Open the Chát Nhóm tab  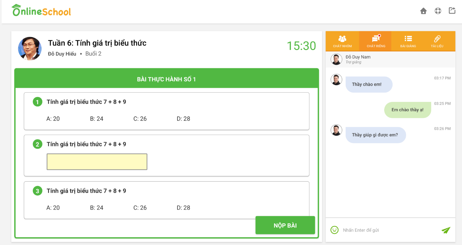342,41
